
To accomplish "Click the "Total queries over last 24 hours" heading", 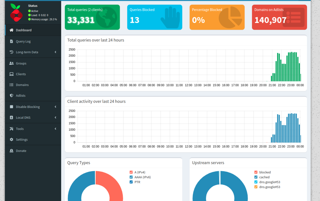I will (x=95, y=40).
